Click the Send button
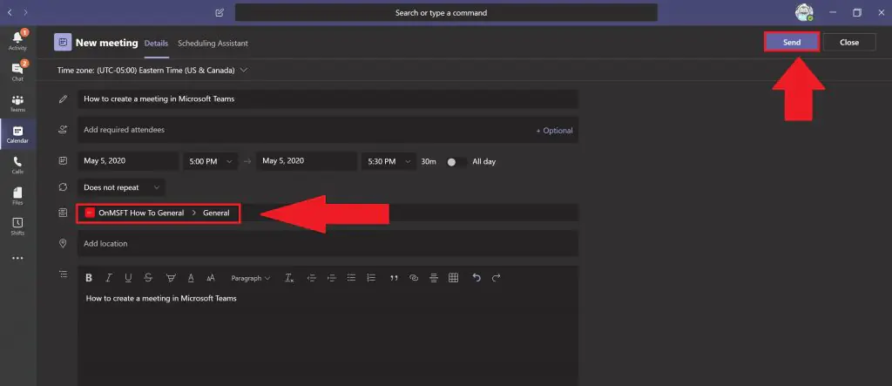 [791, 42]
